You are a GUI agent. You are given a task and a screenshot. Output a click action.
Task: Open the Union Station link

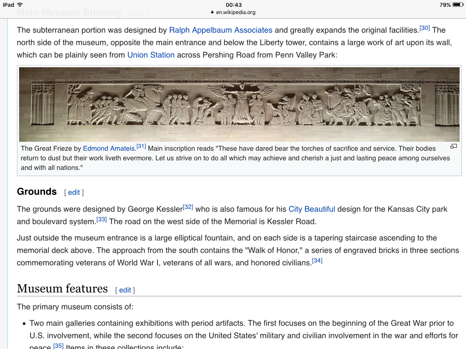(151, 55)
